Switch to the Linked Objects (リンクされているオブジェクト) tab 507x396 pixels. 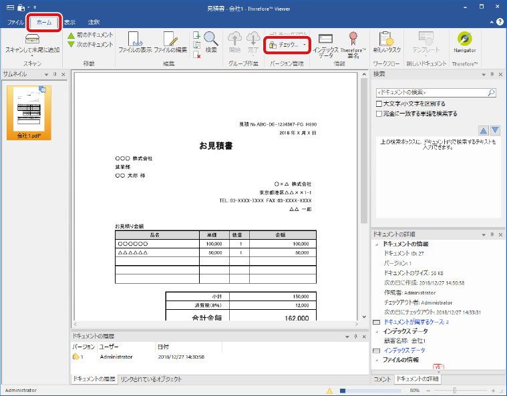point(152,379)
